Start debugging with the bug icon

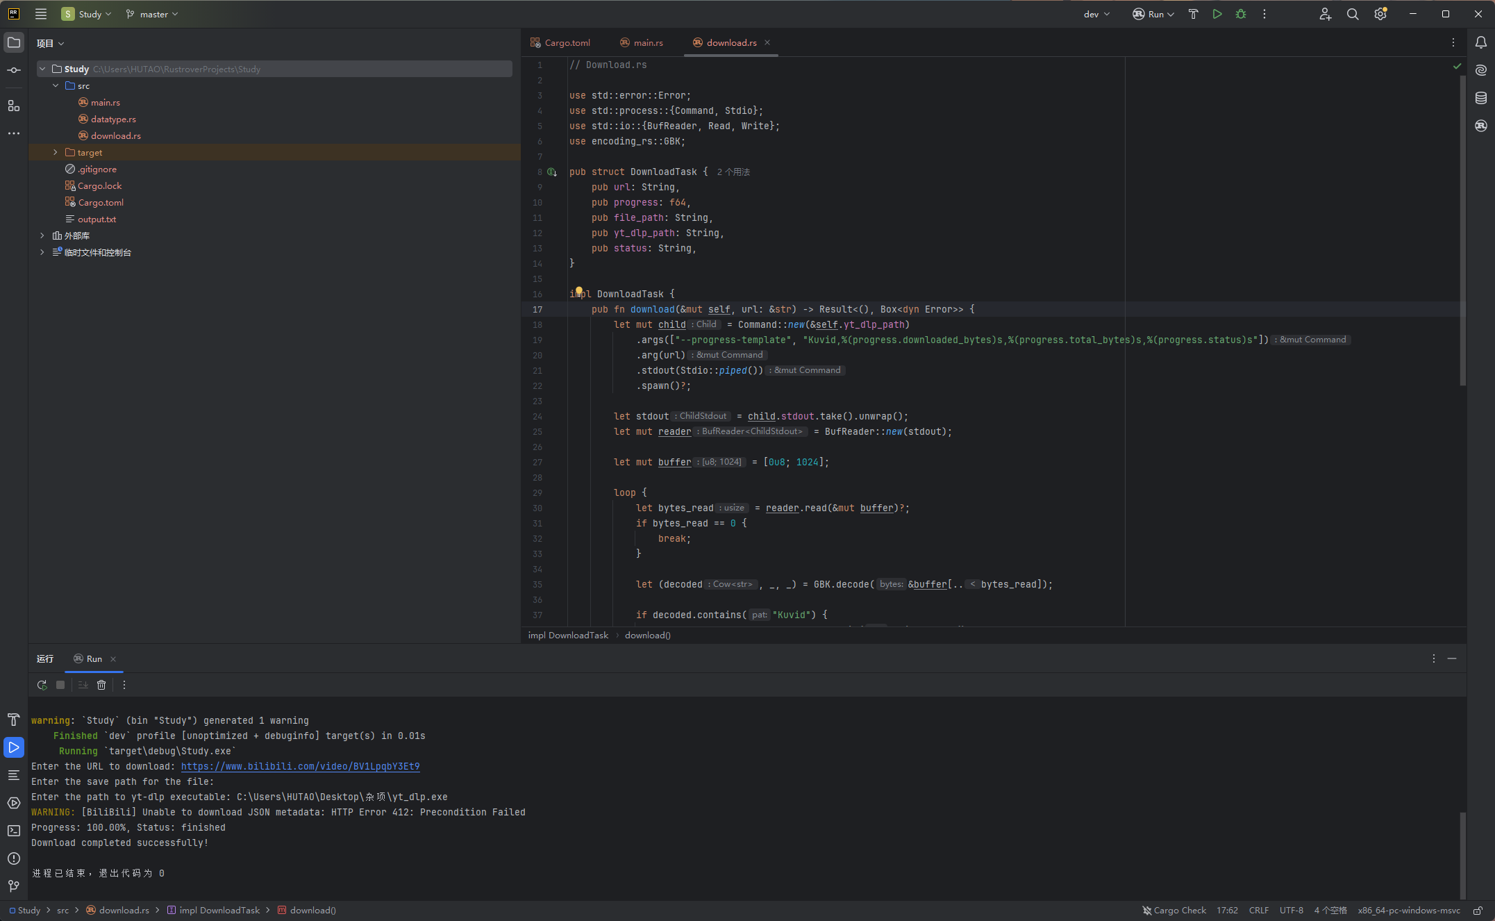pyautogui.click(x=1241, y=14)
